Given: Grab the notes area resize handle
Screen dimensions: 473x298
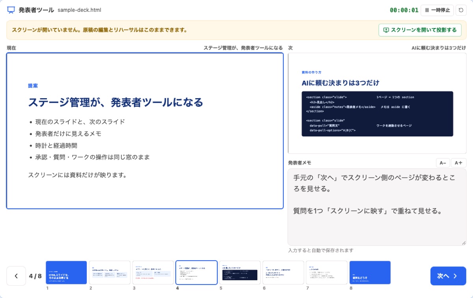Looking at the screenshot, I should 464,243.
